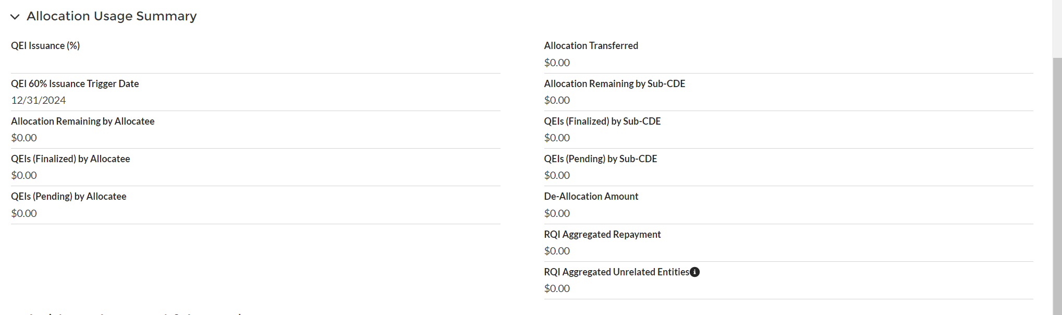Click the RQI Aggregated Unrelated Entities value
The image size is (1062, 315).
[x=557, y=288]
